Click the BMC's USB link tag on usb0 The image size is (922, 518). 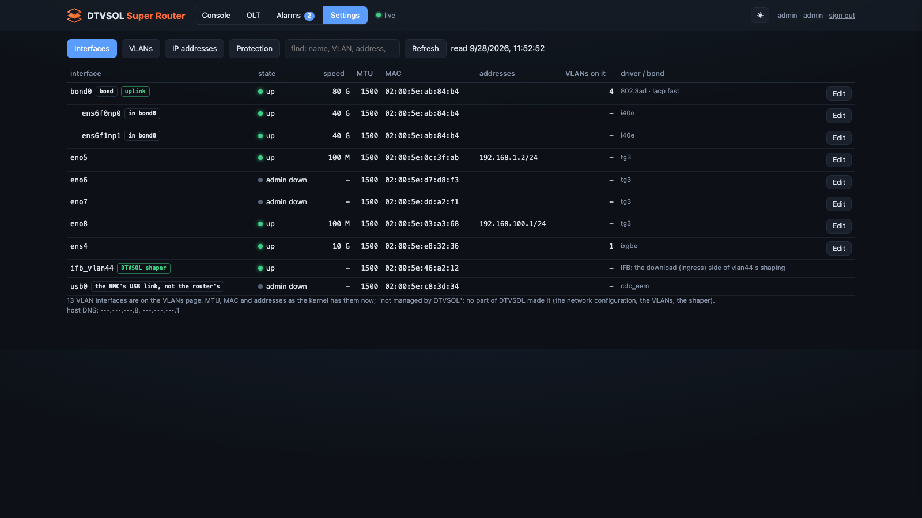point(157,287)
